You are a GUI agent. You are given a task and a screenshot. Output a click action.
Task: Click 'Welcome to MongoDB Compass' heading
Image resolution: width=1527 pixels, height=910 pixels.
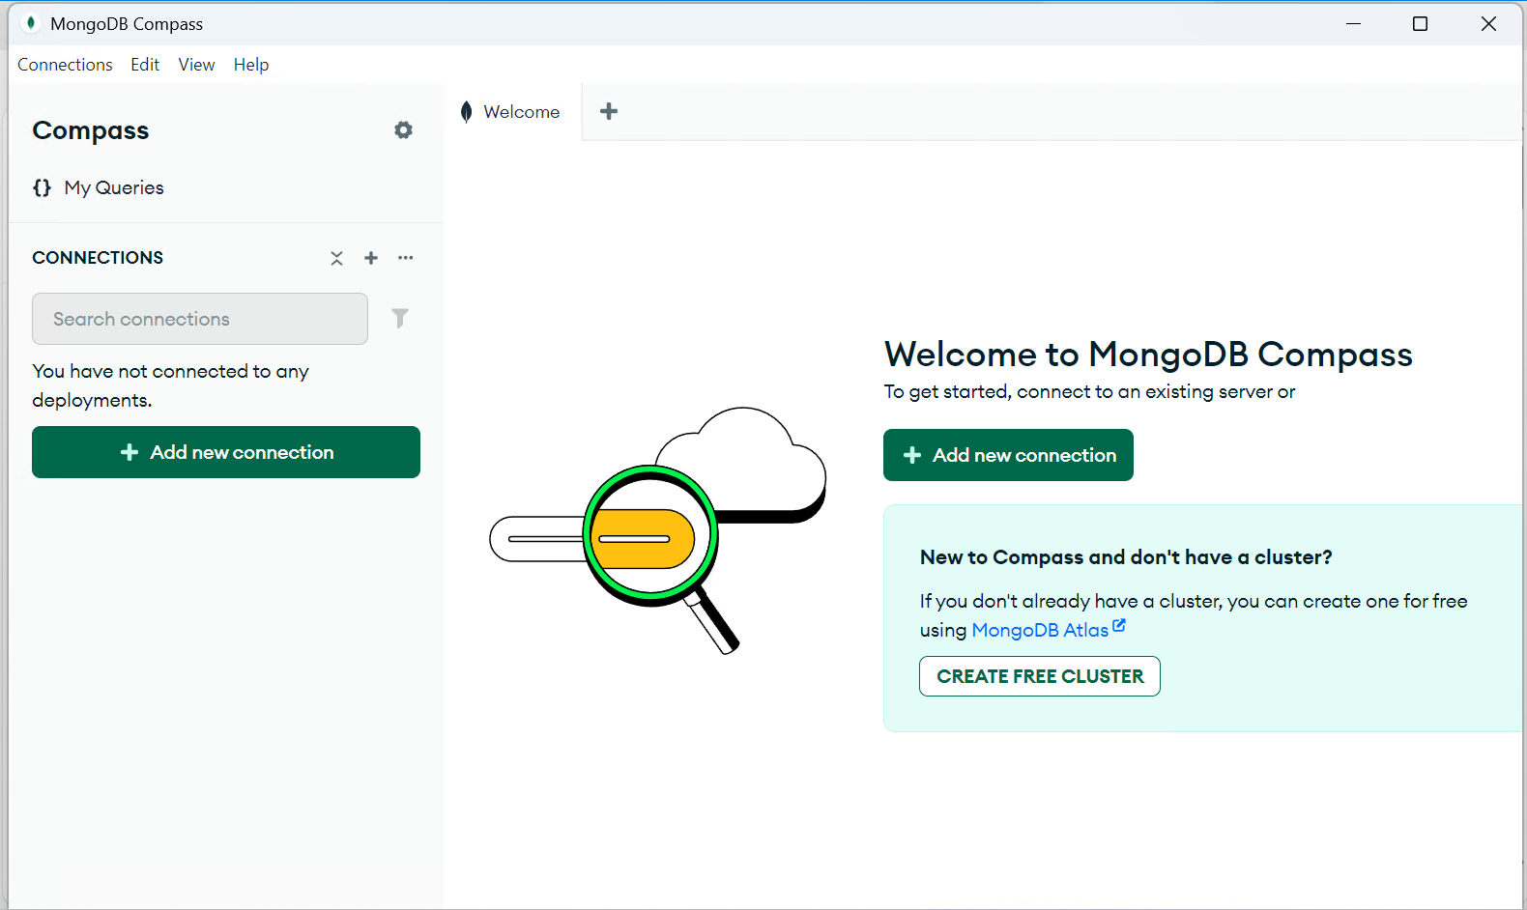[1148, 355]
